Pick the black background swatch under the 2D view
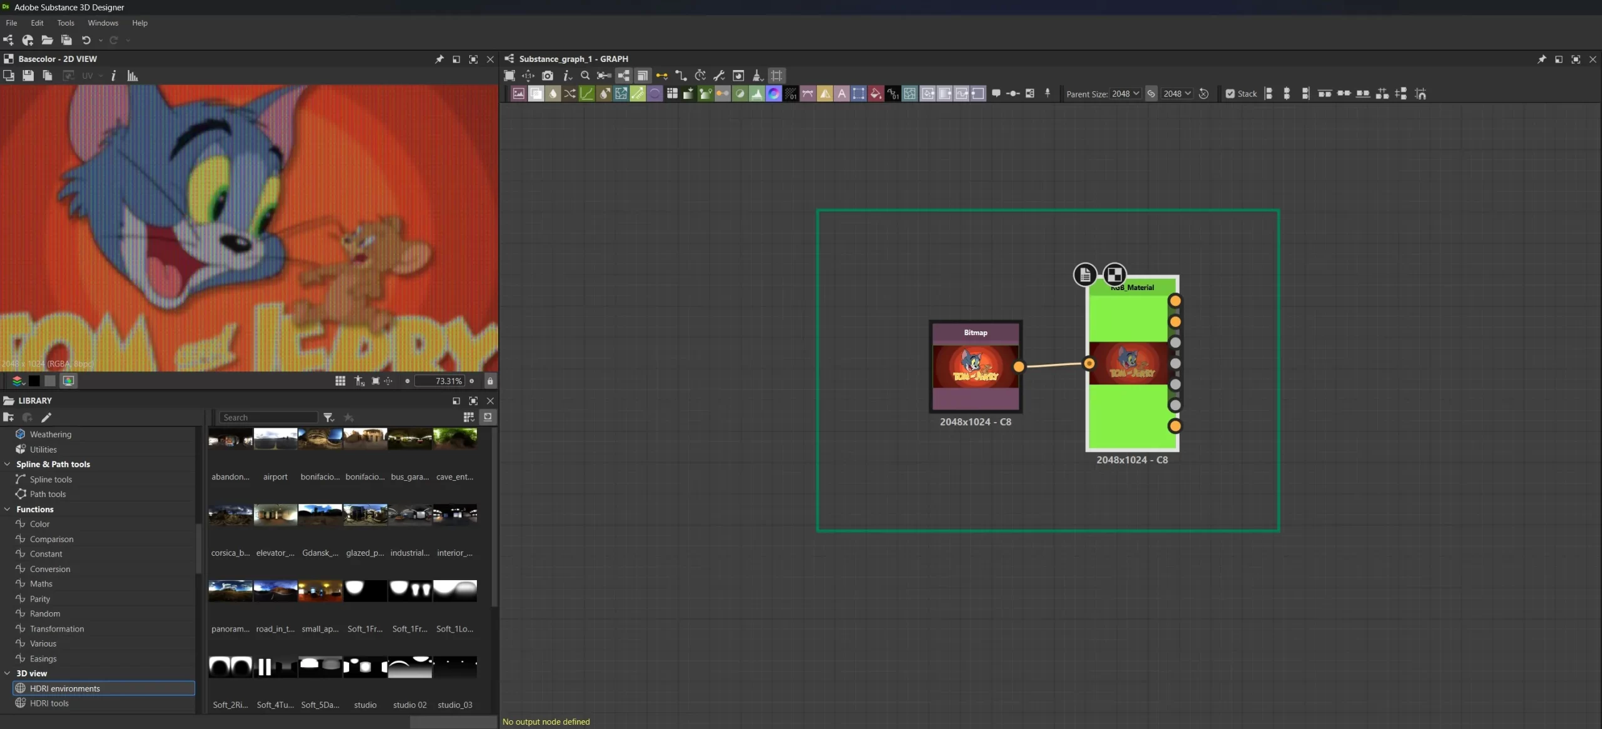The image size is (1602, 729). coord(34,381)
